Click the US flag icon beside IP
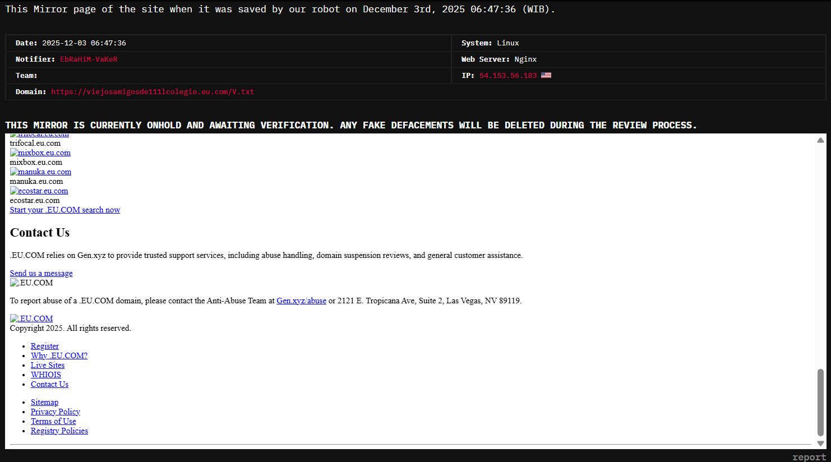The image size is (831, 462). coord(546,75)
